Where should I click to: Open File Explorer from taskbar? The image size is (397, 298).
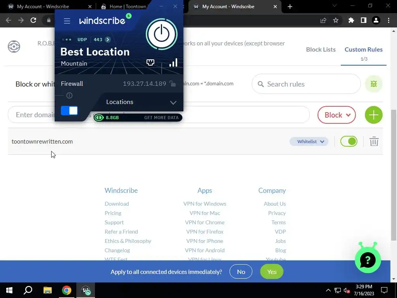[x=47, y=290]
